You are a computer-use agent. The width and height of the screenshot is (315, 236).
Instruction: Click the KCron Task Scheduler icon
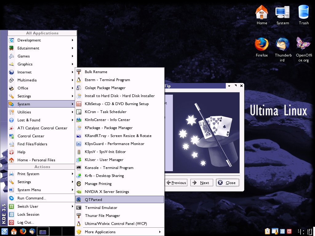(79, 112)
